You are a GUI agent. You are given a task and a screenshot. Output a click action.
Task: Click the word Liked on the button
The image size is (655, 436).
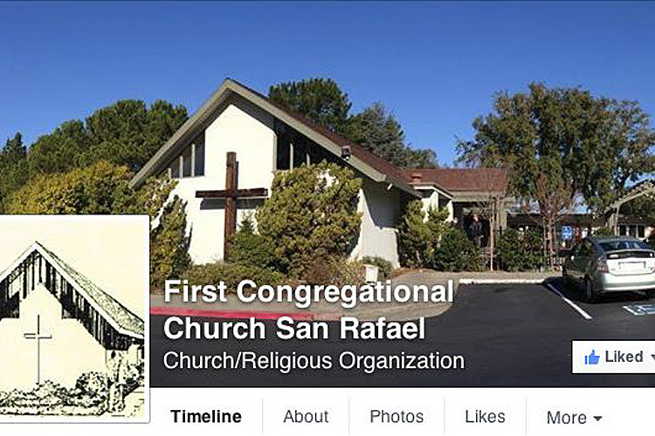click(624, 357)
